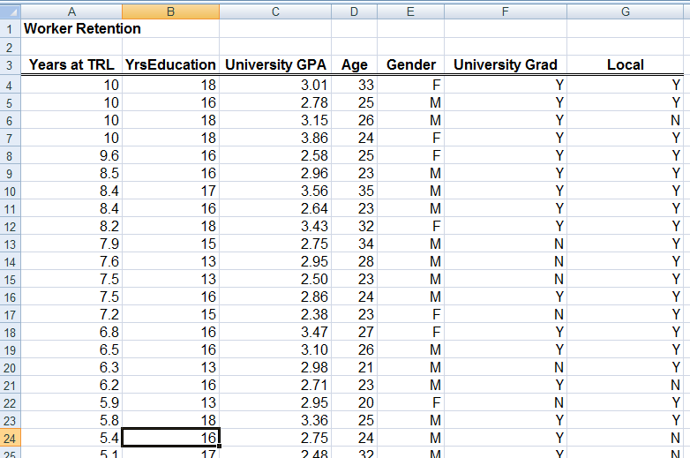The width and height of the screenshot is (690, 458).
Task: Select column B header
Action: (171, 11)
